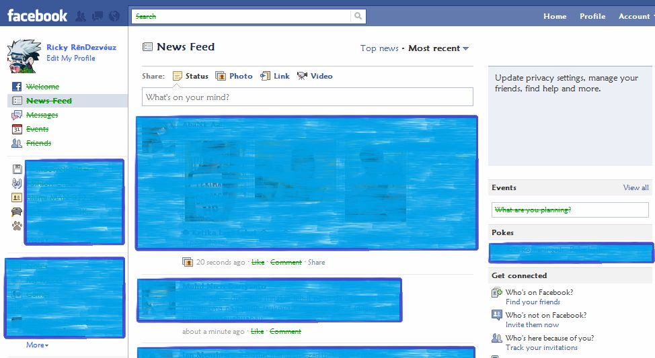Click the Welcome facebook icon in sidebar
This screenshot has height=358, width=655.
pyautogui.click(x=17, y=87)
